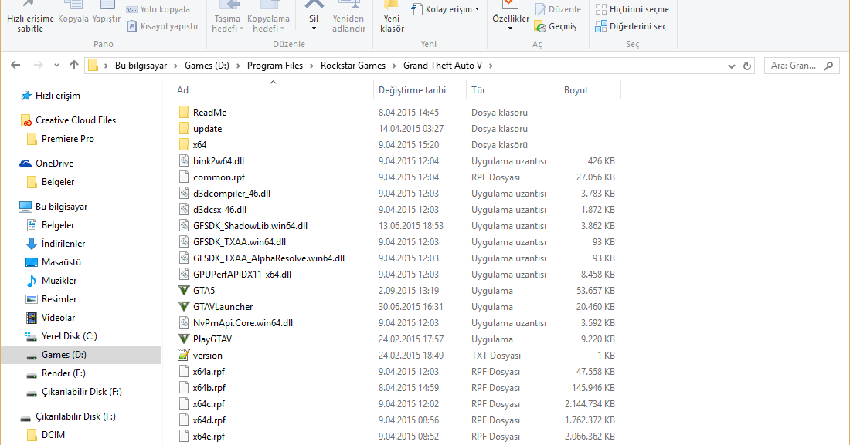Open the Kolay erişim dropdown
The image size is (850, 445).
pos(446,9)
